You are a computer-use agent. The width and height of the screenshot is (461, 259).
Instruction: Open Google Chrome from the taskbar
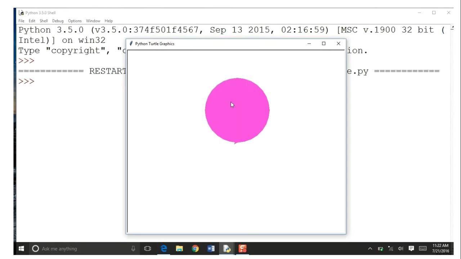(x=195, y=249)
